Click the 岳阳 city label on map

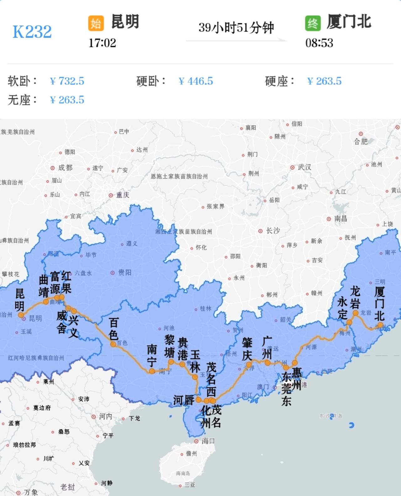[x=274, y=200]
